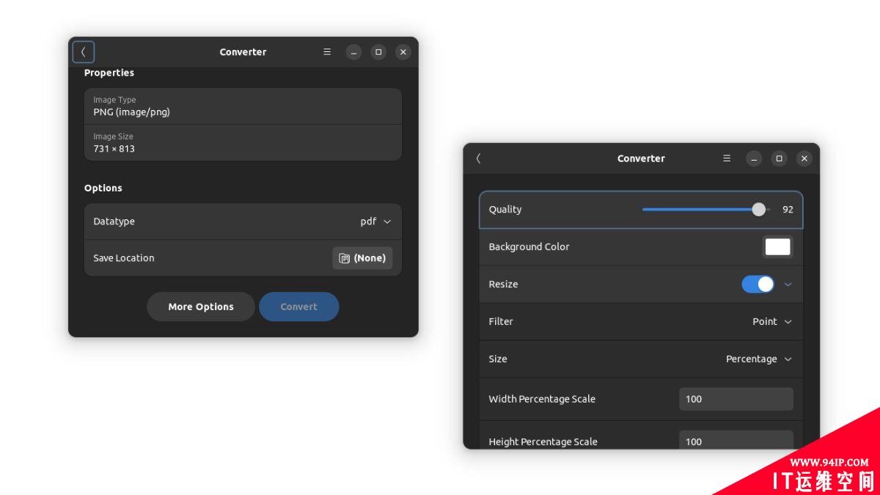The height and width of the screenshot is (495, 880).
Task: Collapse the Resize row chevron
Action: coord(788,285)
